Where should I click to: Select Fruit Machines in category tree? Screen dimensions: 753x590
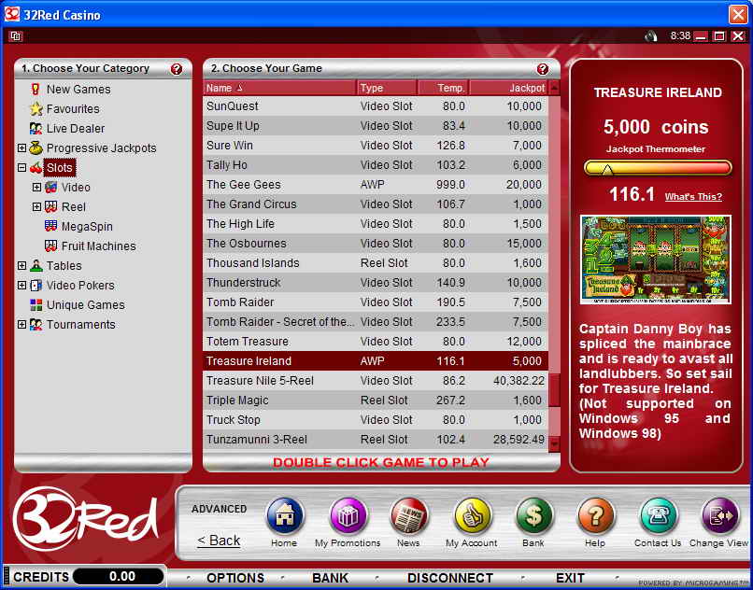[x=98, y=246]
